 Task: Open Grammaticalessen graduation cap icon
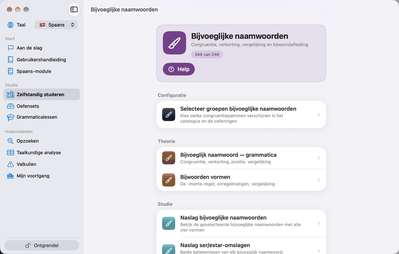click(x=11, y=117)
